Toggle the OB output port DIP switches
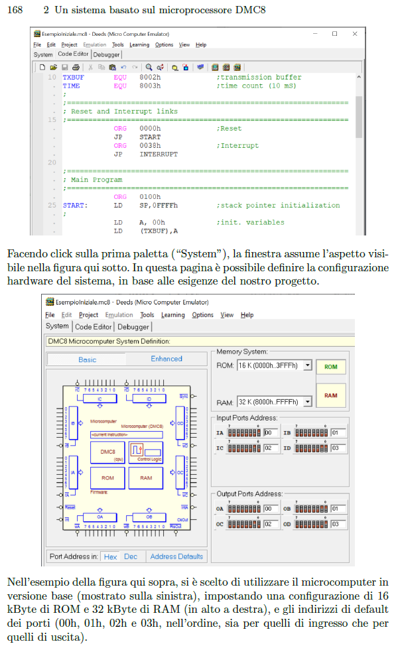Screen dimensions: 398x650 click(311, 509)
